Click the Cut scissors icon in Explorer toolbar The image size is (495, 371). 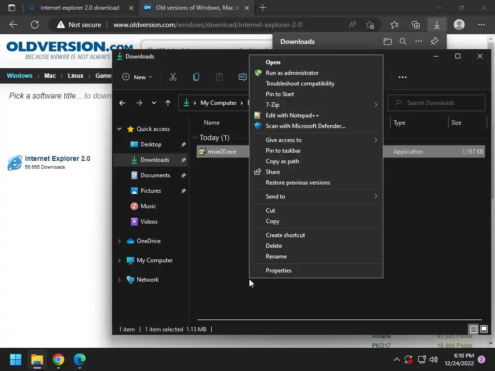[173, 77]
